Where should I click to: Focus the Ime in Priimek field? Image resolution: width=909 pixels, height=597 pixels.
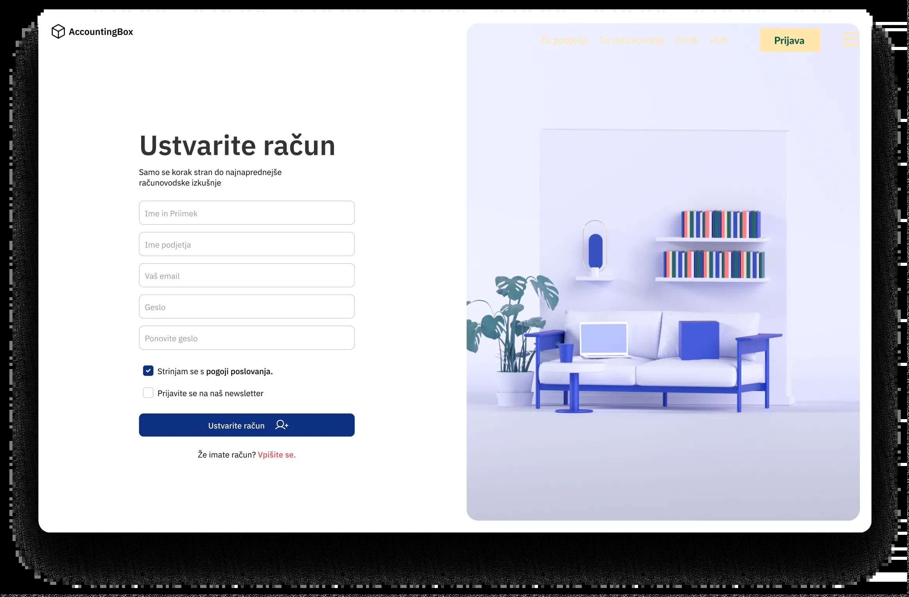[x=247, y=213]
